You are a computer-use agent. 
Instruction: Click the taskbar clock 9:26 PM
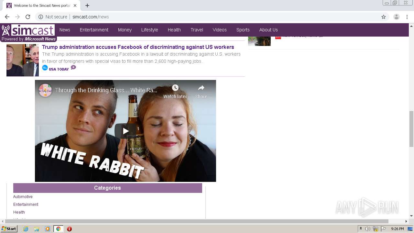pyautogui.click(x=397, y=229)
